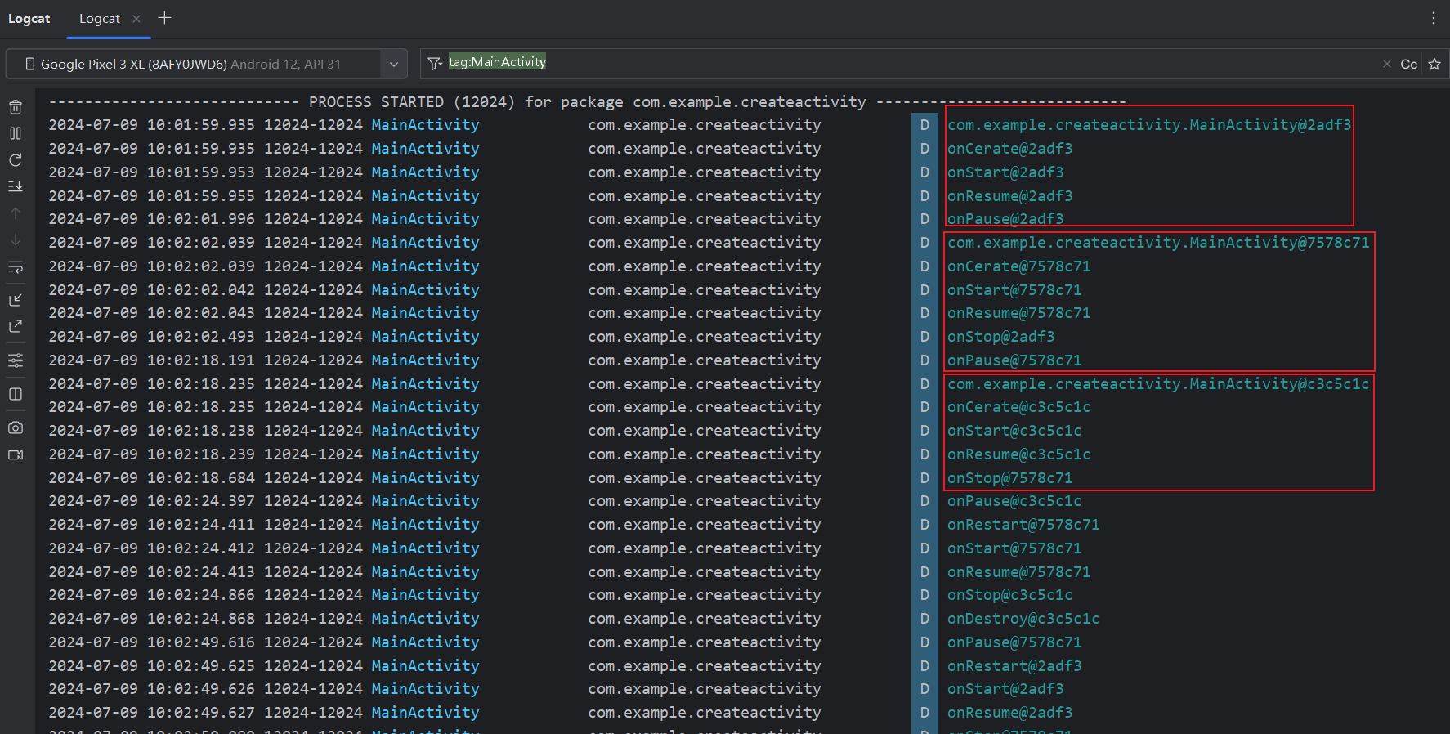
Task: Split the Logcat panels
Action: click(16, 394)
